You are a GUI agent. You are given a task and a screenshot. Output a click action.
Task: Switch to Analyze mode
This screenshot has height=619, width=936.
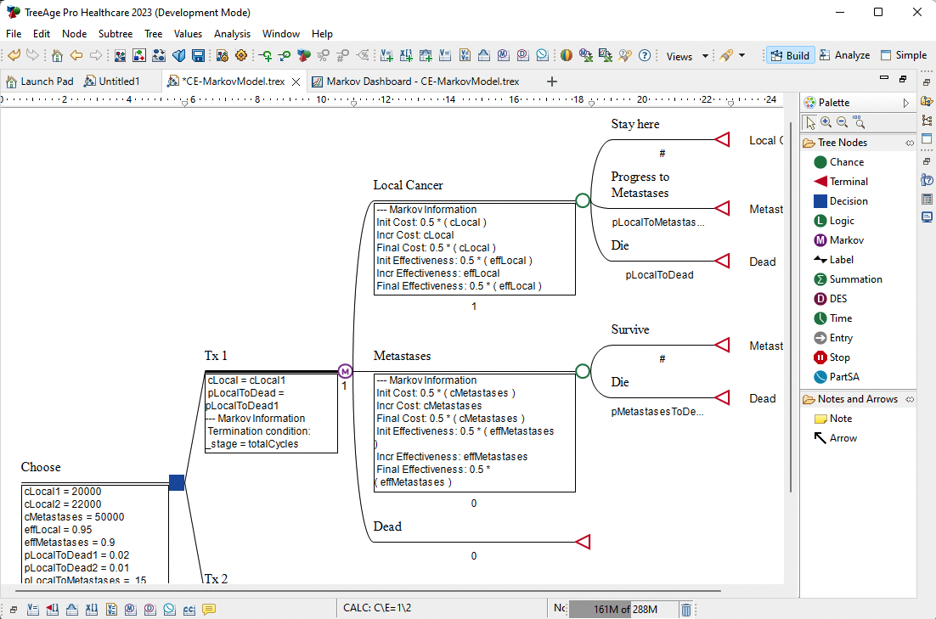(844, 55)
